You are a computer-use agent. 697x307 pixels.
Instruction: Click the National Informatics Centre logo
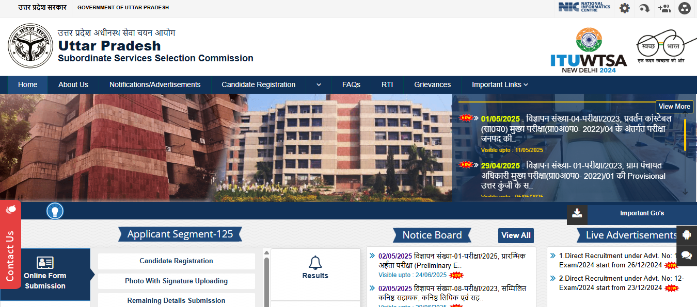pos(584,8)
